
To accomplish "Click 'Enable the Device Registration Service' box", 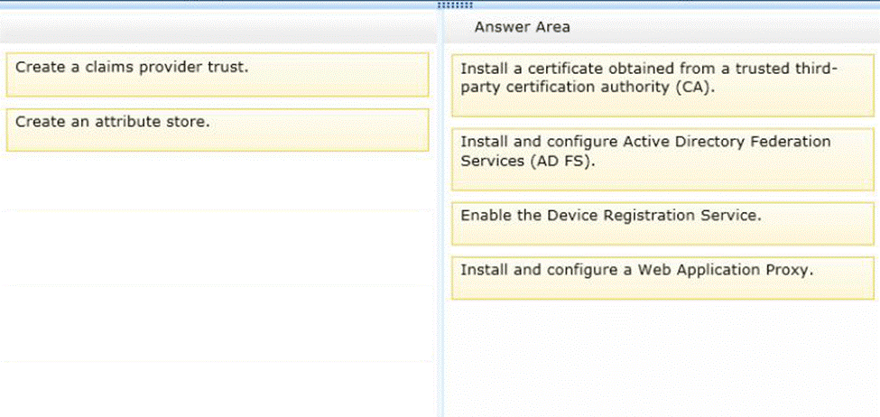I will pyautogui.click(x=663, y=223).
